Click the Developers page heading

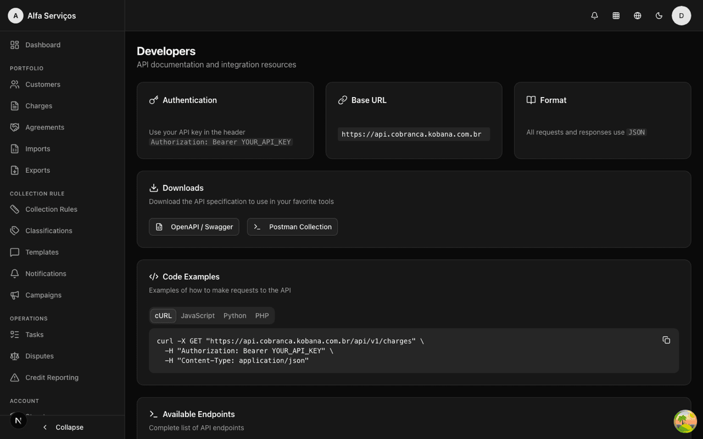pyautogui.click(x=166, y=51)
